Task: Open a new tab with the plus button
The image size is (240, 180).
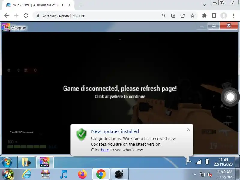Action: click(x=81, y=5)
